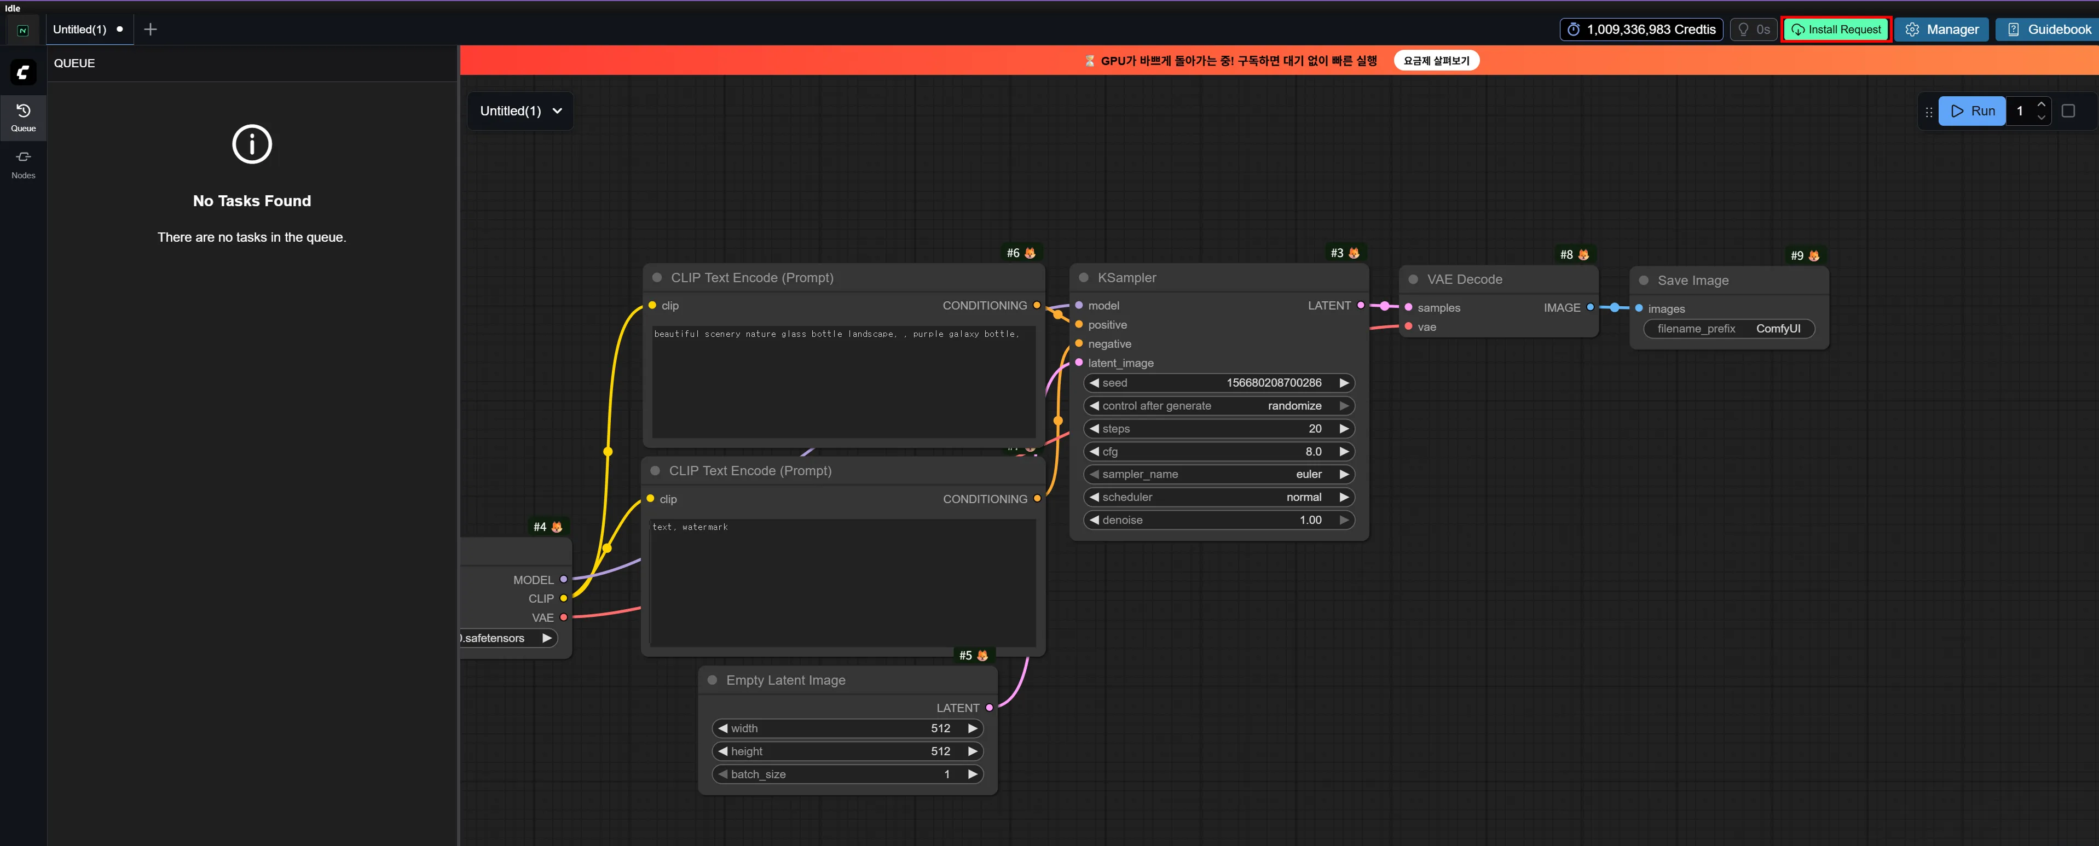Toggle the checkbox next to the Run counter

click(x=2068, y=110)
